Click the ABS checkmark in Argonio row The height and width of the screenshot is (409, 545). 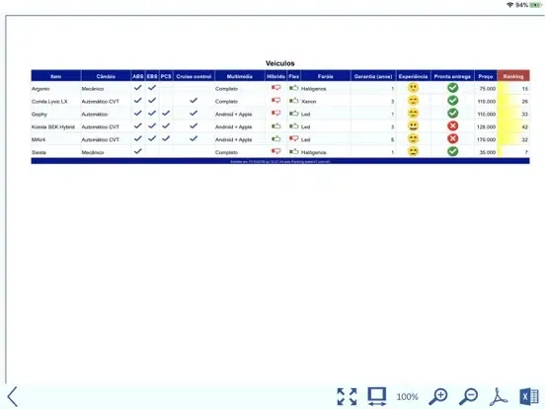point(138,88)
